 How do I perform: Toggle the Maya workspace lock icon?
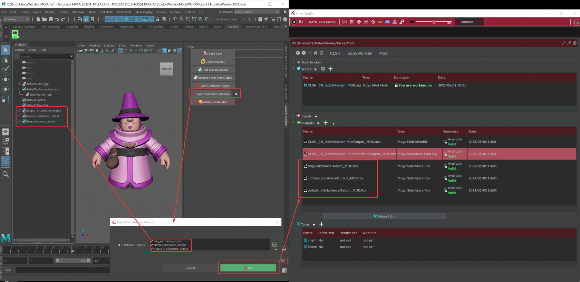click(x=285, y=11)
